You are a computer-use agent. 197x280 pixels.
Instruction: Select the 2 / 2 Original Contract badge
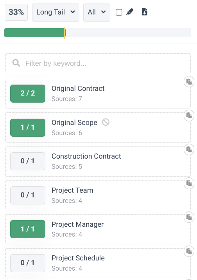[x=28, y=94]
